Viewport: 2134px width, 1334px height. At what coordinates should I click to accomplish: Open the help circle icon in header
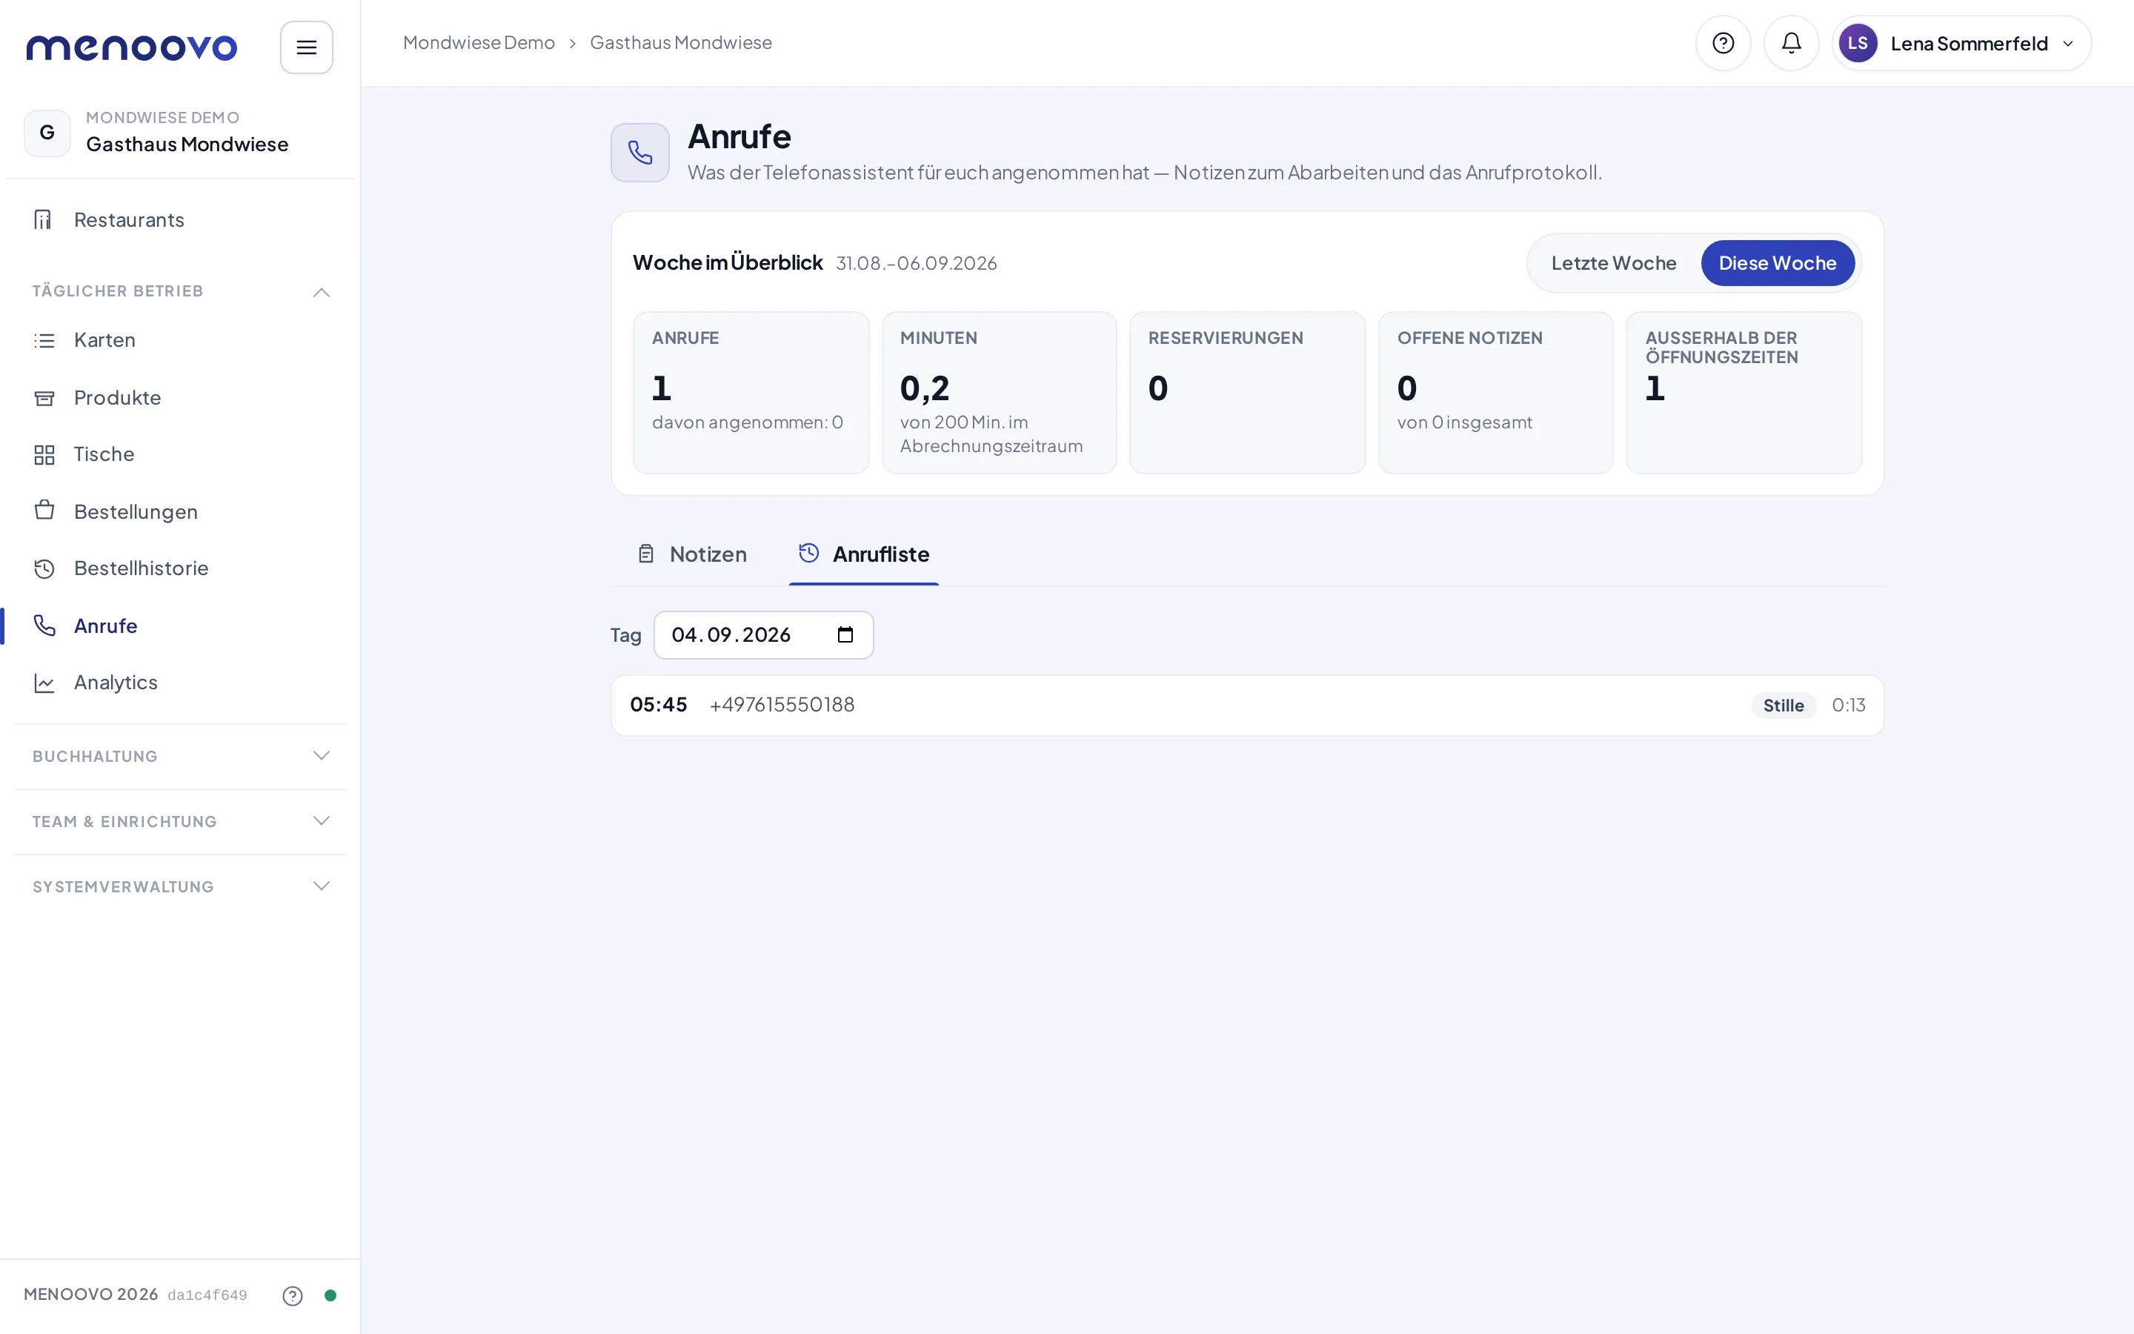point(1722,43)
